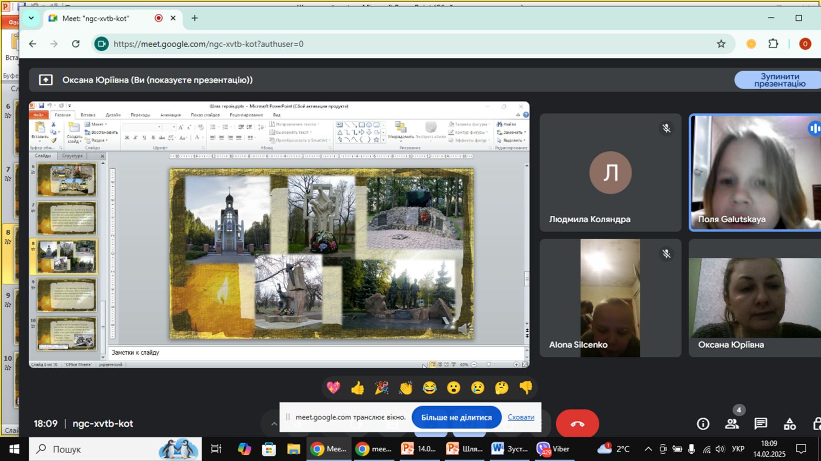Open Microsoft Store from the taskbar

[269, 449]
